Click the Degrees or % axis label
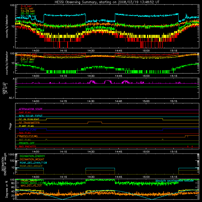The image size is (202, 202). tap(7, 189)
